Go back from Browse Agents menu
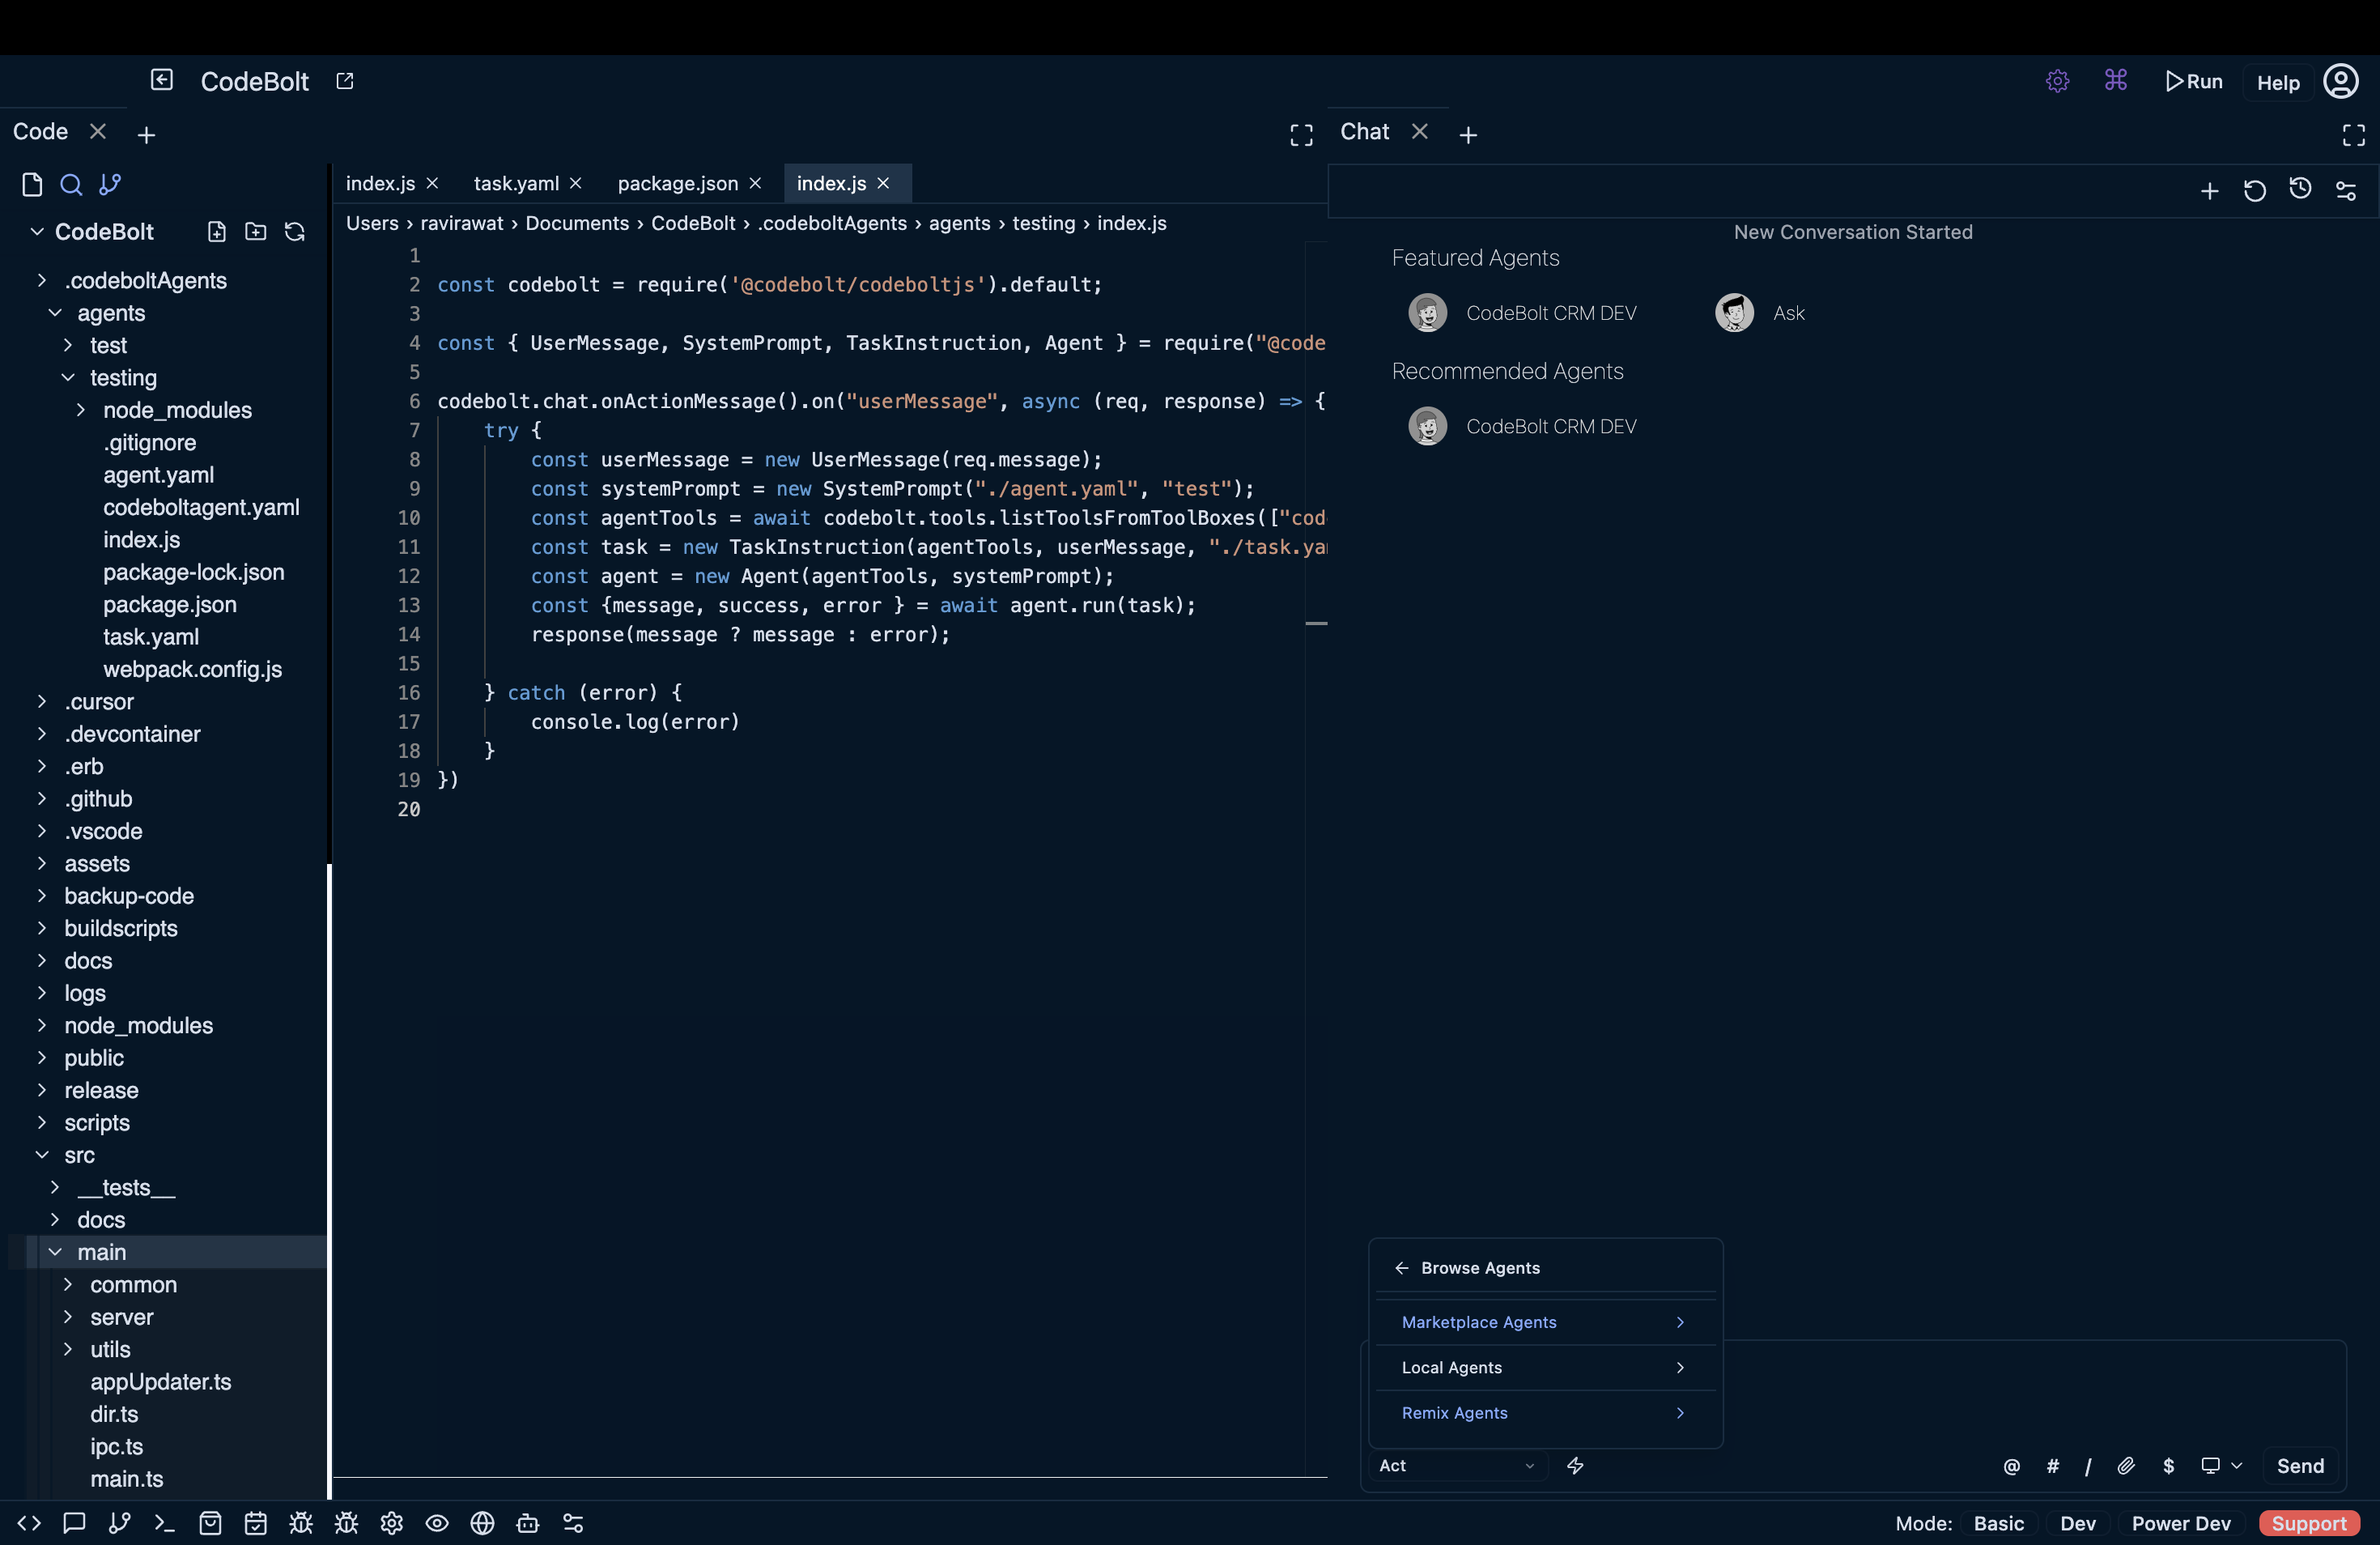Screen dimensions: 2380x1545 pos(1402,1268)
